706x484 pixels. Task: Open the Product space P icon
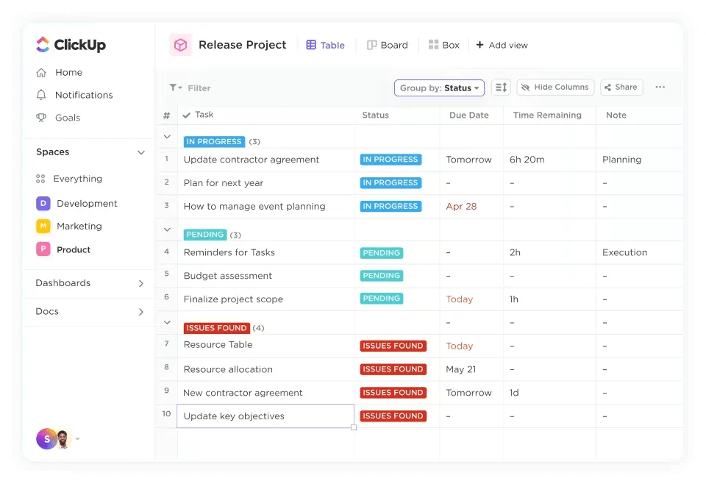[43, 249]
